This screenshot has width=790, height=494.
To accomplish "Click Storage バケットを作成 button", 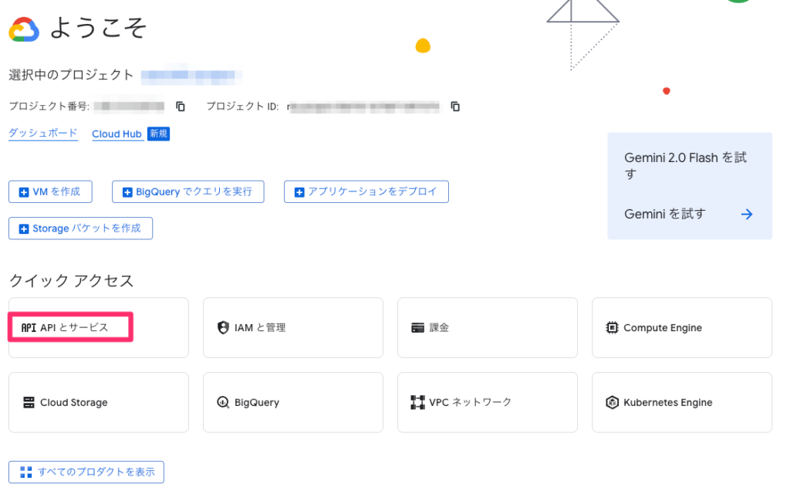I will click(x=80, y=228).
